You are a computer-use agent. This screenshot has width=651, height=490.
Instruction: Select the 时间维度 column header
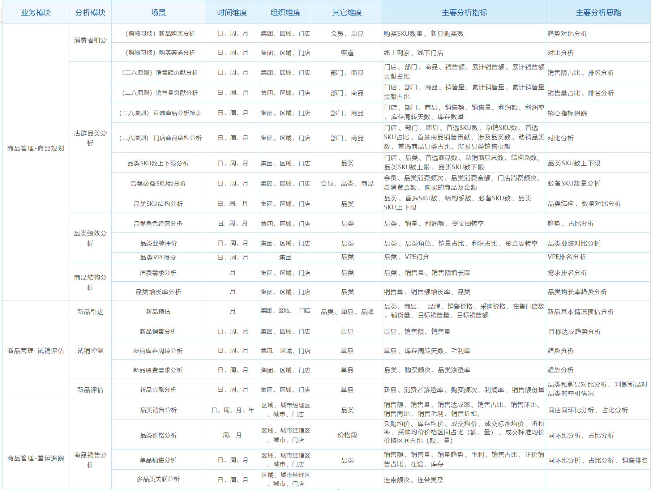232,13
